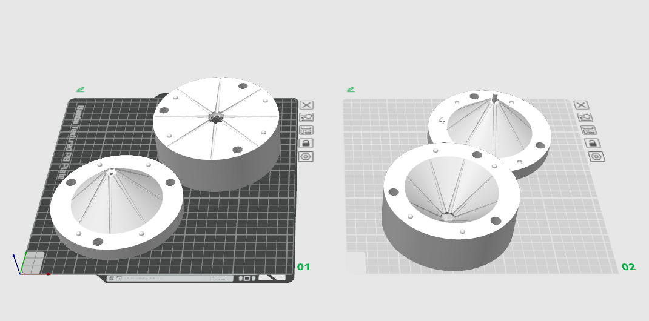Open plate 01 settings hexagon icon
Viewport: 649px width, 321px height.
(x=306, y=157)
